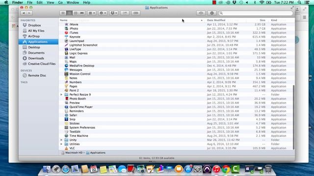
Task: Open Notification Center in menu bar
Action: [307, 2]
